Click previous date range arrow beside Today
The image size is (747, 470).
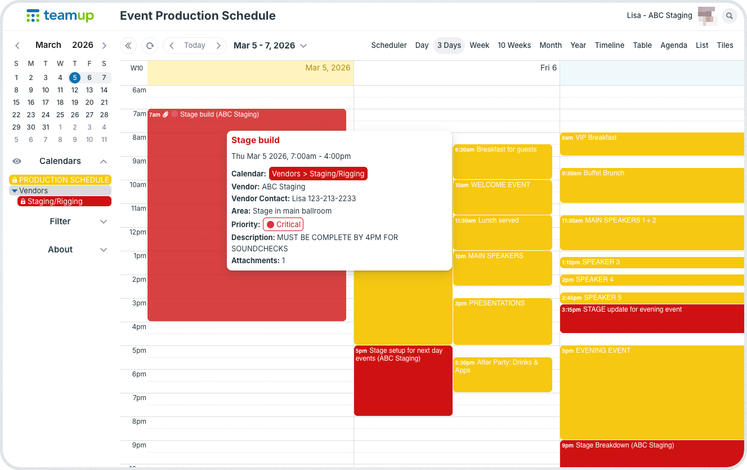coord(172,46)
